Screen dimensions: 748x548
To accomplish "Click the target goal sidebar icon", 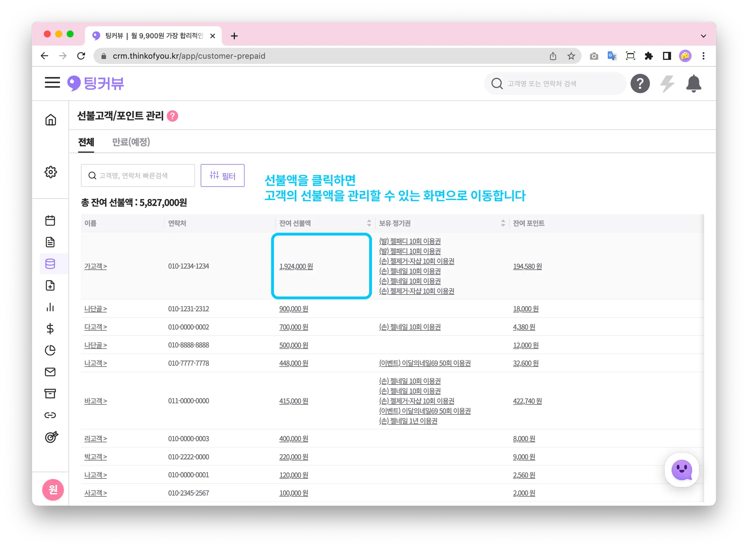I will tap(51, 437).
